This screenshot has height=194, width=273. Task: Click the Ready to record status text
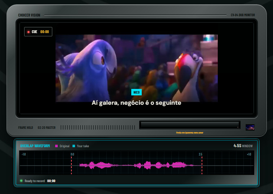pos(35,181)
